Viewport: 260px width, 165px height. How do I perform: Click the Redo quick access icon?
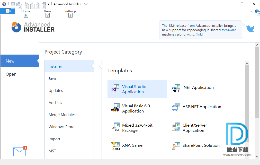point(38,4)
